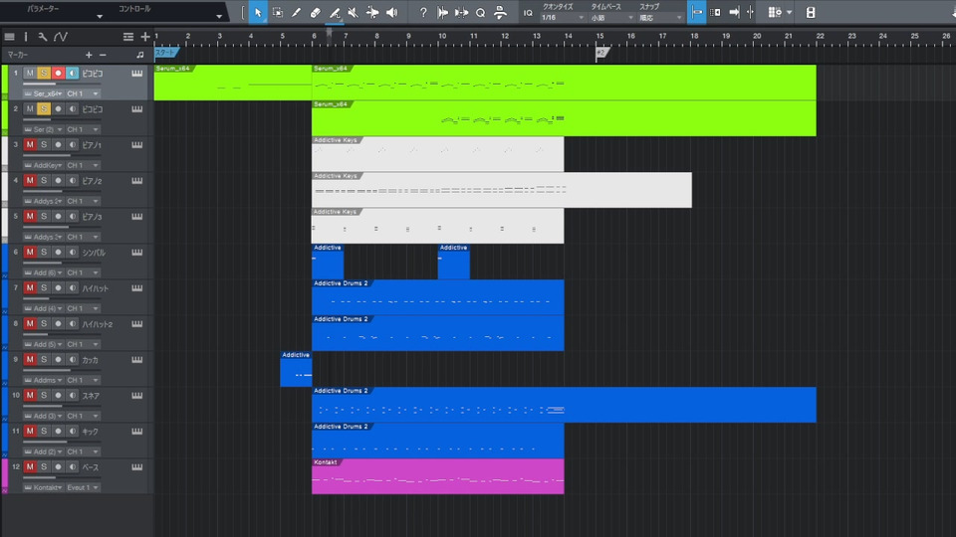Screen dimensions: 956x537
Task: Open the track list icon
Action: pos(10,37)
